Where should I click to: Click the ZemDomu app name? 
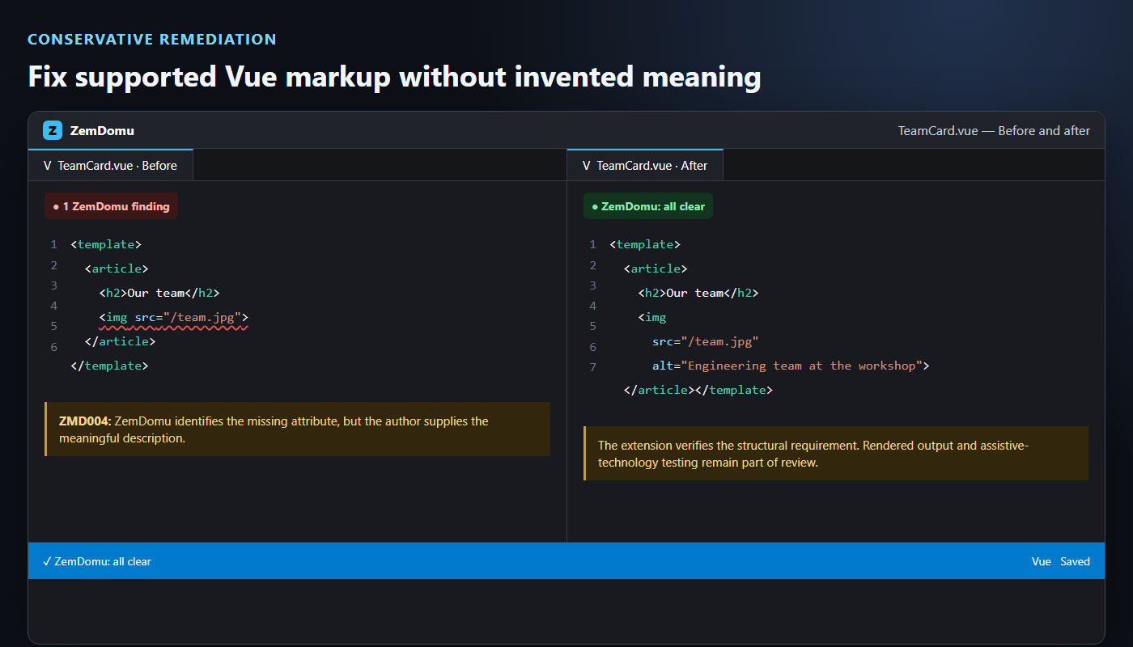(x=102, y=130)
